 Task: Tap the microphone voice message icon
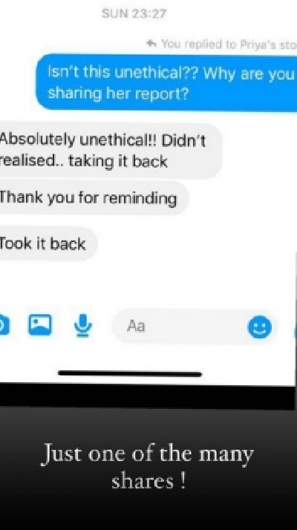tap(83, 326)
